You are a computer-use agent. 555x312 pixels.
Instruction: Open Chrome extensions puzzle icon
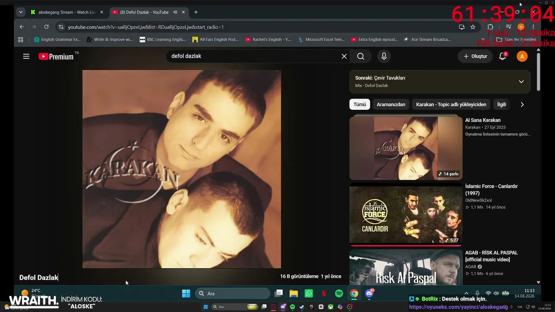tap(490, 27)
